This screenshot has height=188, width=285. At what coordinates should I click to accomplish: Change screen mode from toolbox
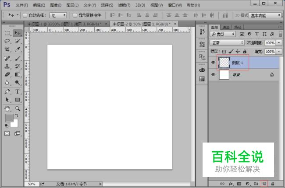[x=18, y=134]
